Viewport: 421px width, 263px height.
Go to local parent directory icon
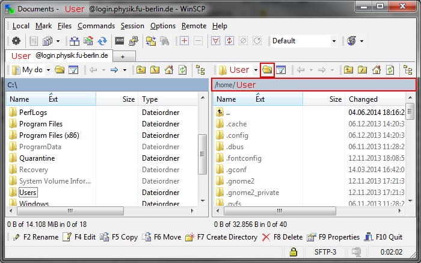[x=141, y=70]
